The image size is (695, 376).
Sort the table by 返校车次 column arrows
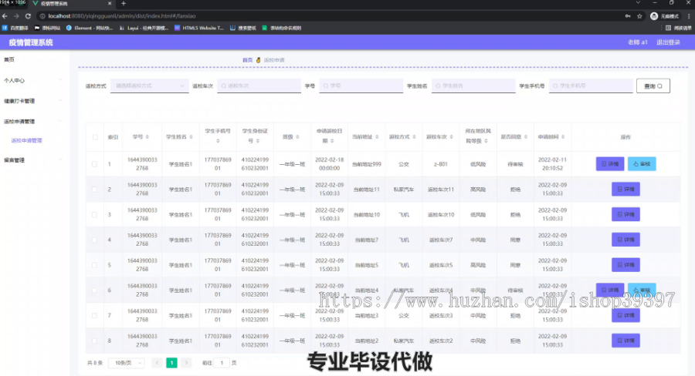(x=451, y=137)
